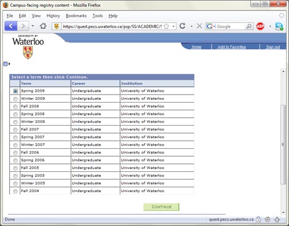This screenshot has height=226, width=289.
Task: Open the History menu
Action: [x=53, y=16]
